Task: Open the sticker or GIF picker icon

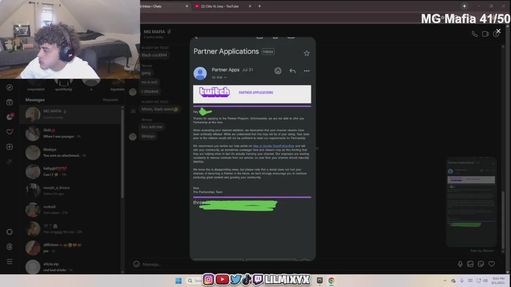Action: 481,264
